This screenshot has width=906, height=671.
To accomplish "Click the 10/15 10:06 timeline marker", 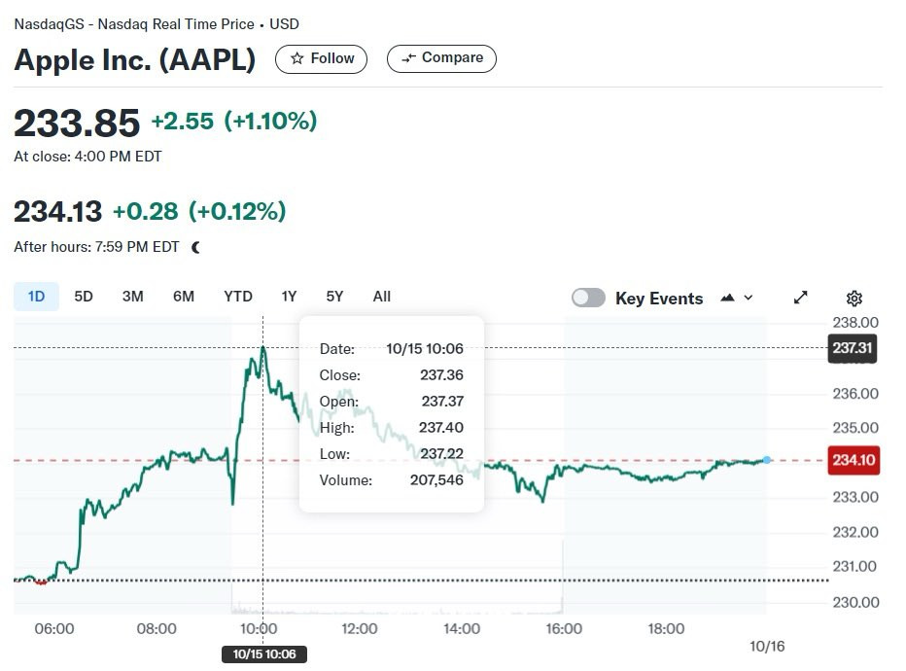I will [264, 654].
